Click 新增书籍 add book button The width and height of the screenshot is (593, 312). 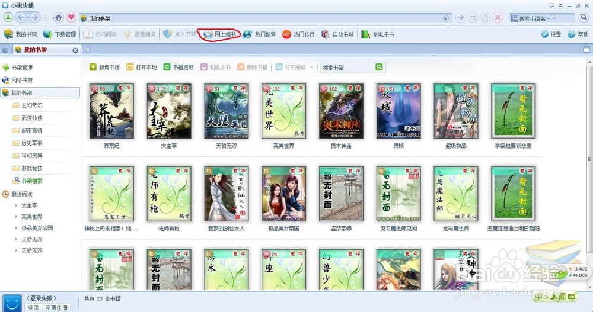point(104,67)
